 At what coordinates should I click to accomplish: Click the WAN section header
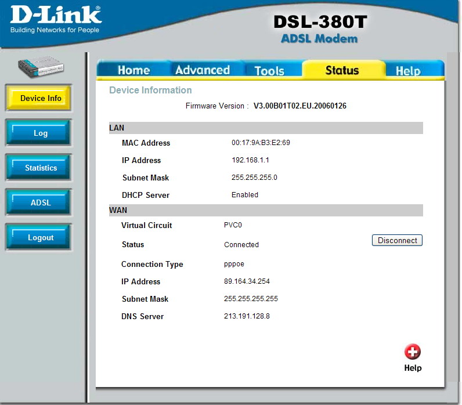[x=266, y=210]
